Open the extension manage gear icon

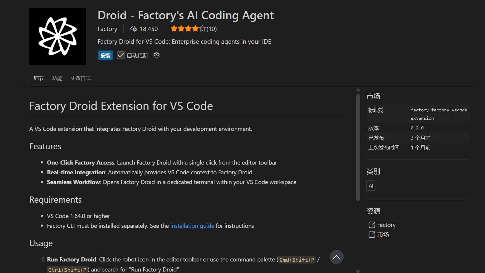point(156,55)
